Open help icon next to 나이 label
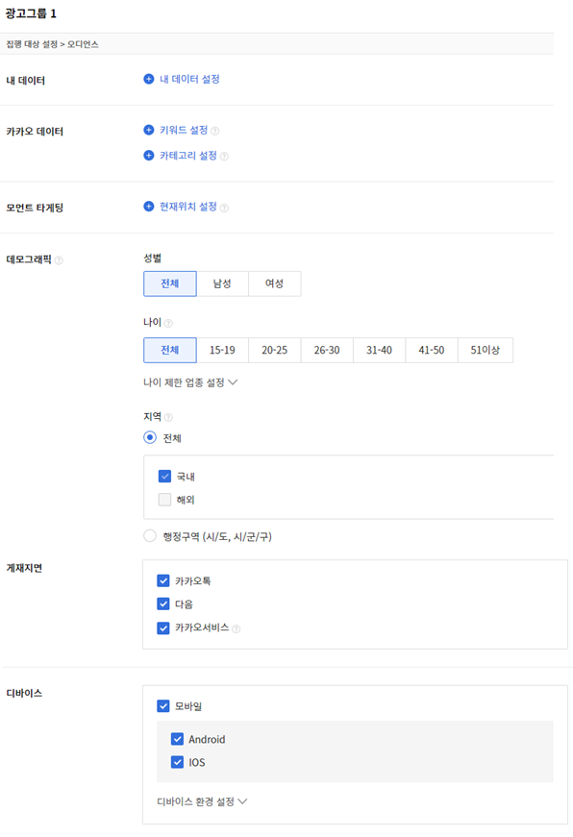The width and height of the screenshot is (573, 837). click(x=168, y=323)
